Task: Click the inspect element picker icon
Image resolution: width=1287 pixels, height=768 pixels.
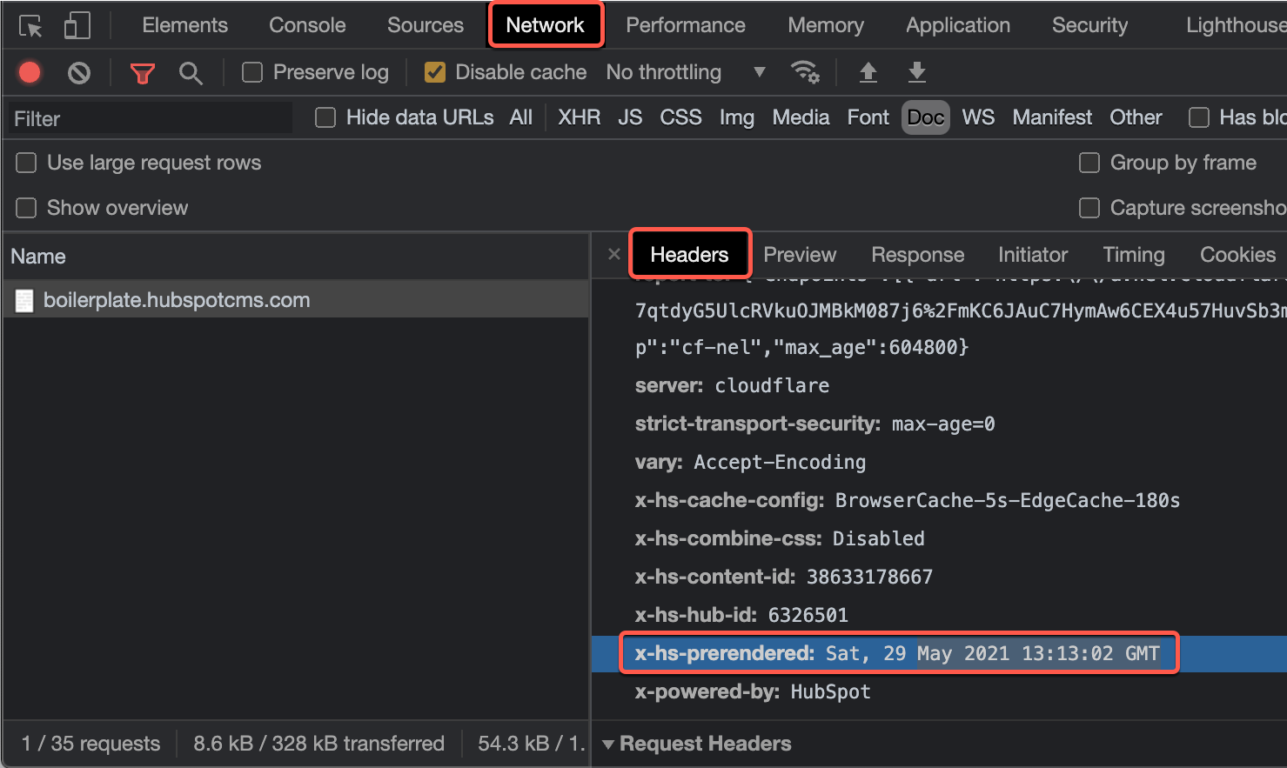Action: point(30,26)
